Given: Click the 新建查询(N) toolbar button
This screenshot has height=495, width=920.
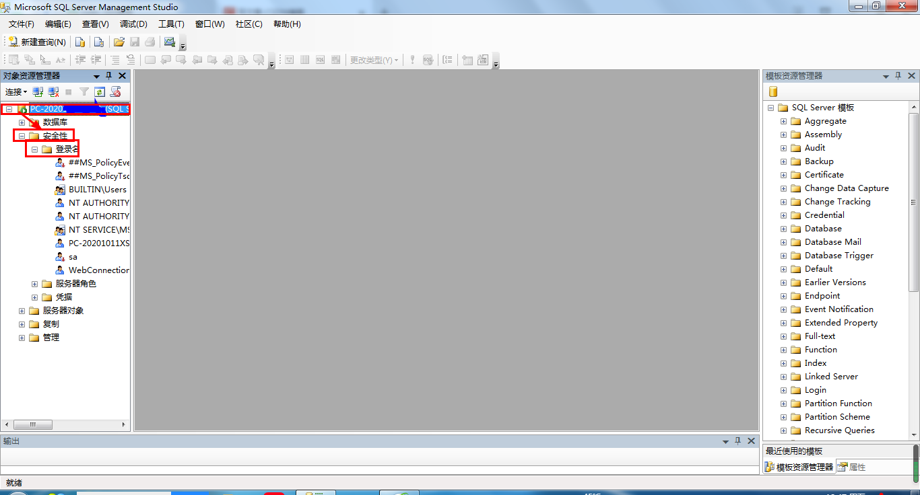Looking at the screenshot, I should (x=37, y=42).
